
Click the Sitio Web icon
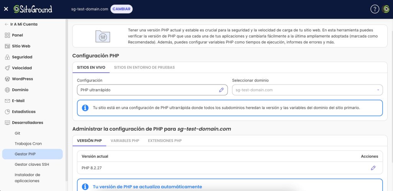coord(7,46)
